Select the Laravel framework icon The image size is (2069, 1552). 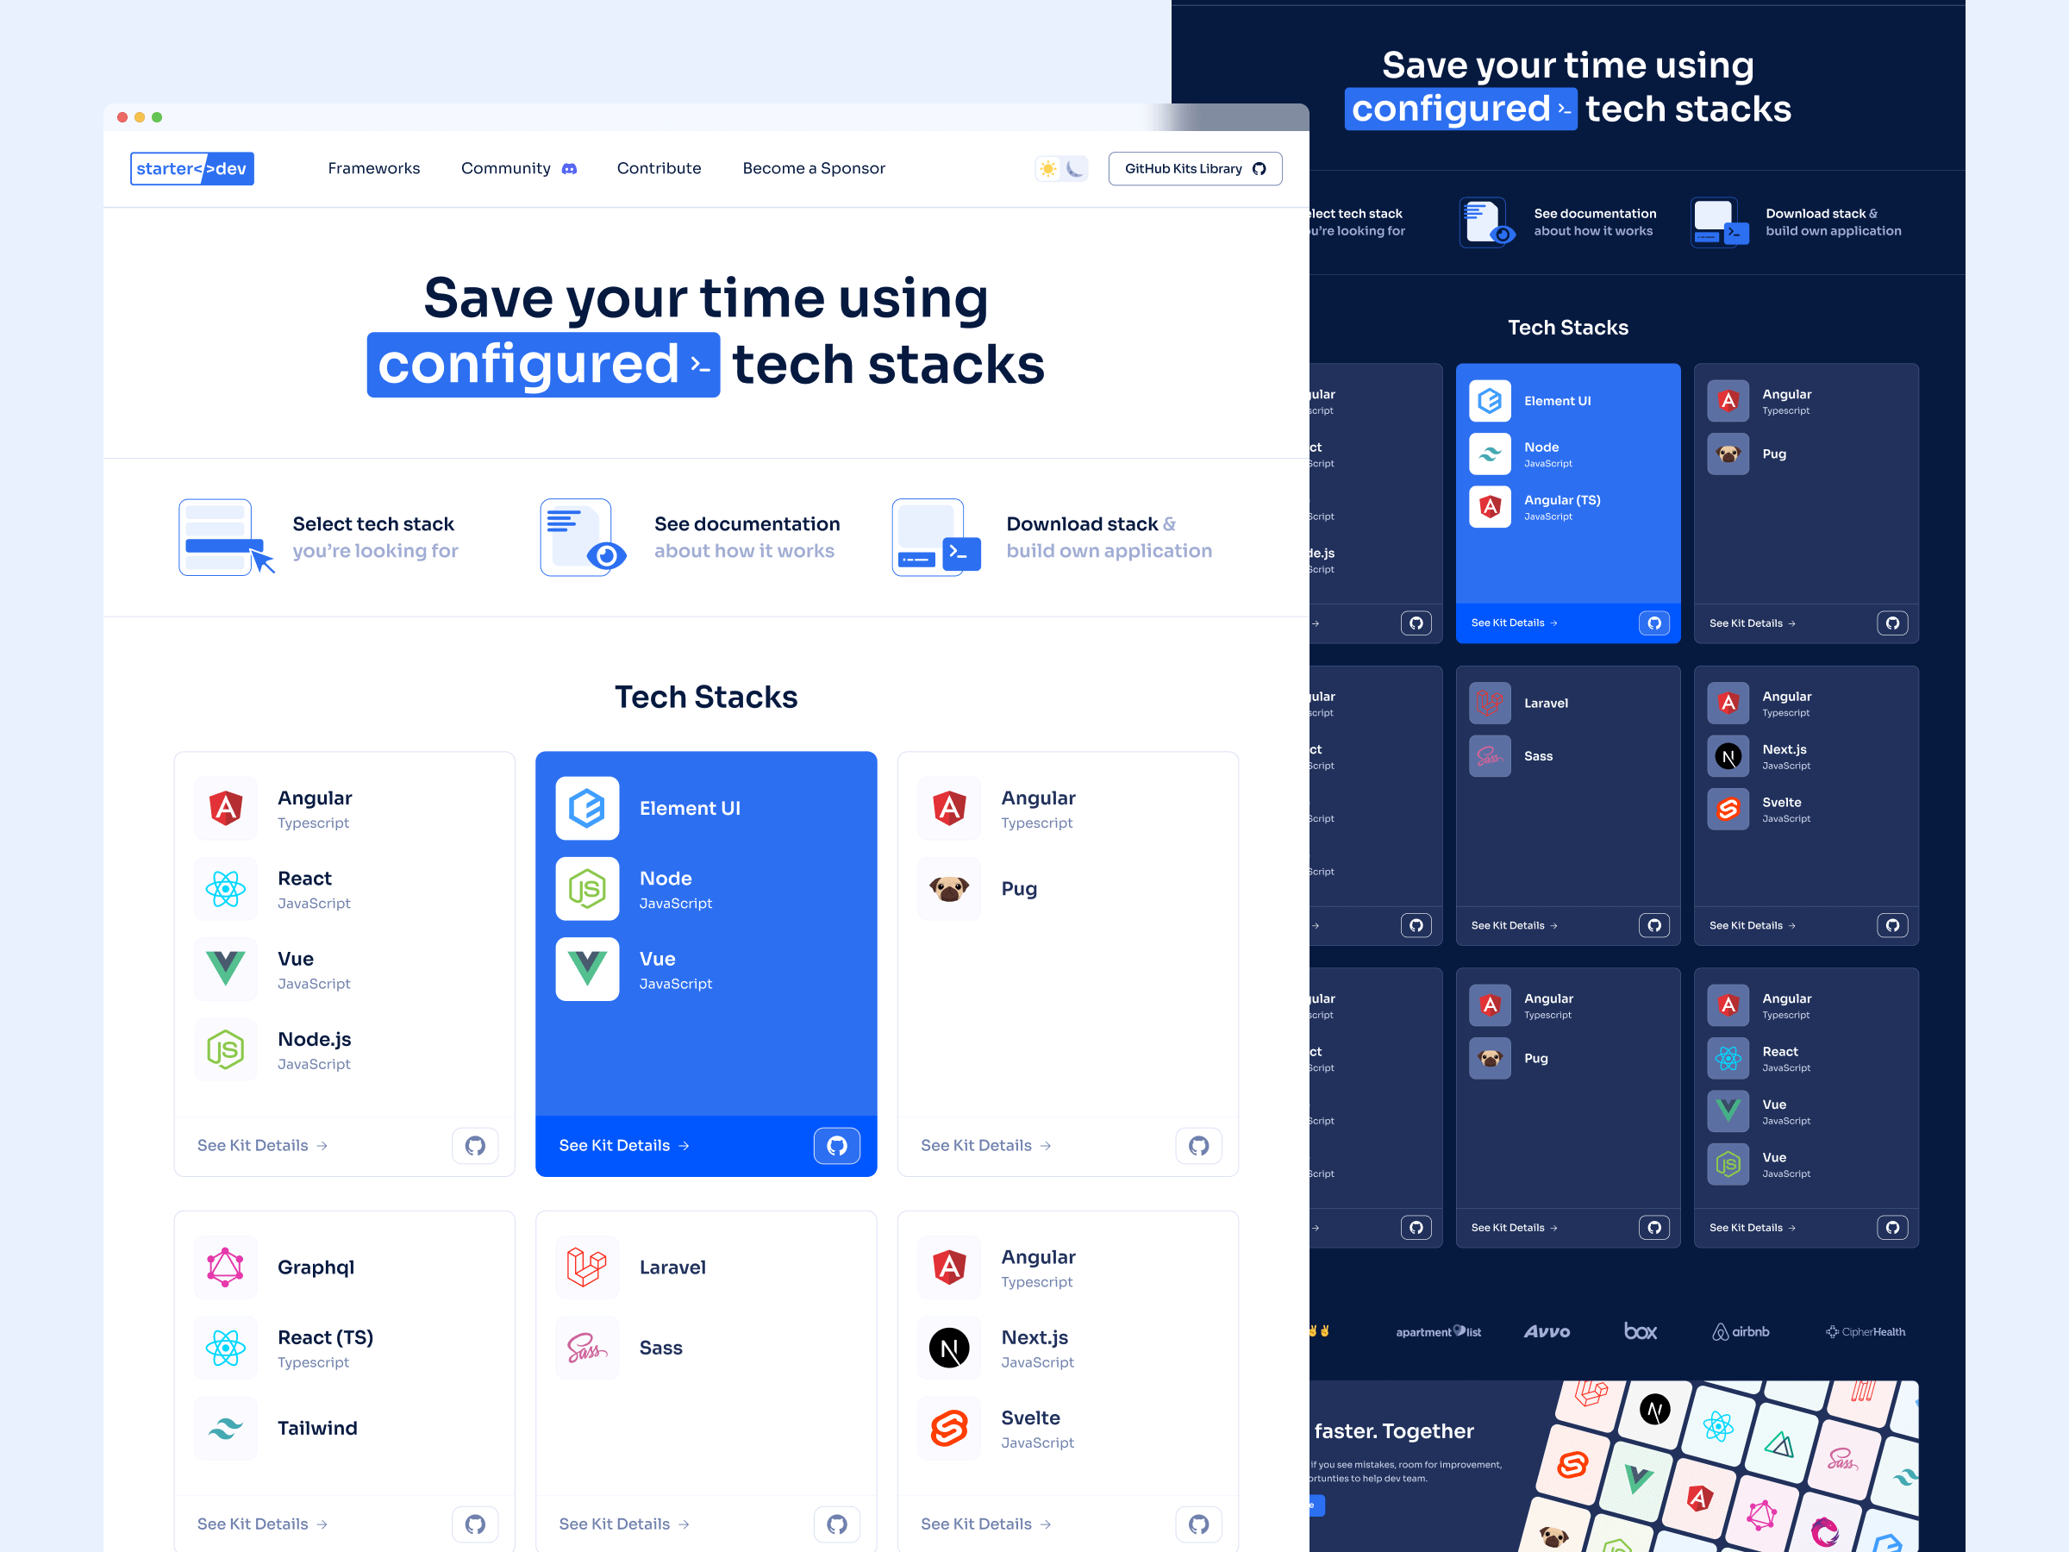click(x=584, y=1267)
